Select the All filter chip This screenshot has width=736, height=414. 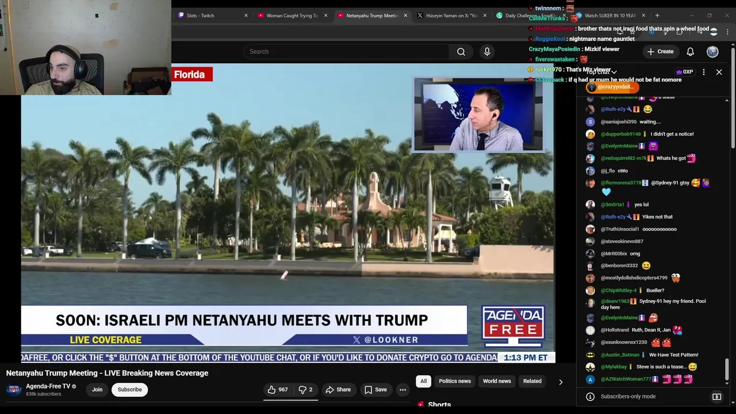(423, 381)
